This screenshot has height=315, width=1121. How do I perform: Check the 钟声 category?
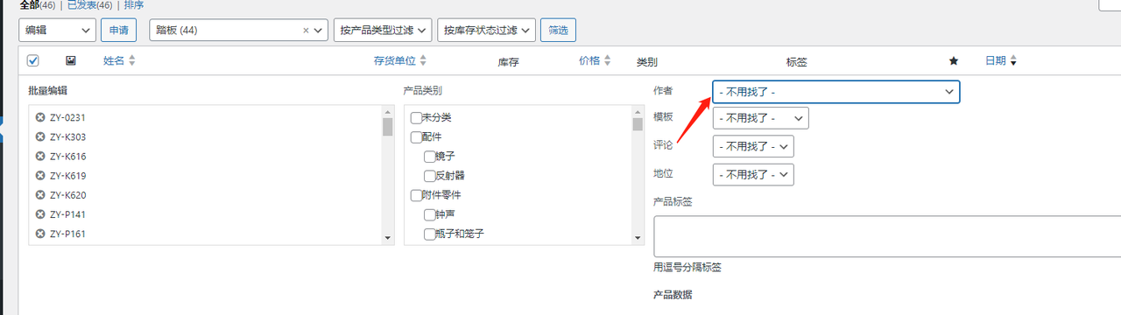click(x=429, y=214)
